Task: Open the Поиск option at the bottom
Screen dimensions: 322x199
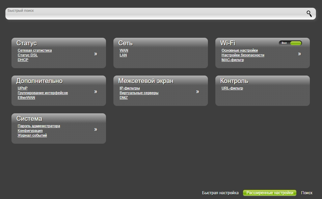Action: click(x=306, y=193)
